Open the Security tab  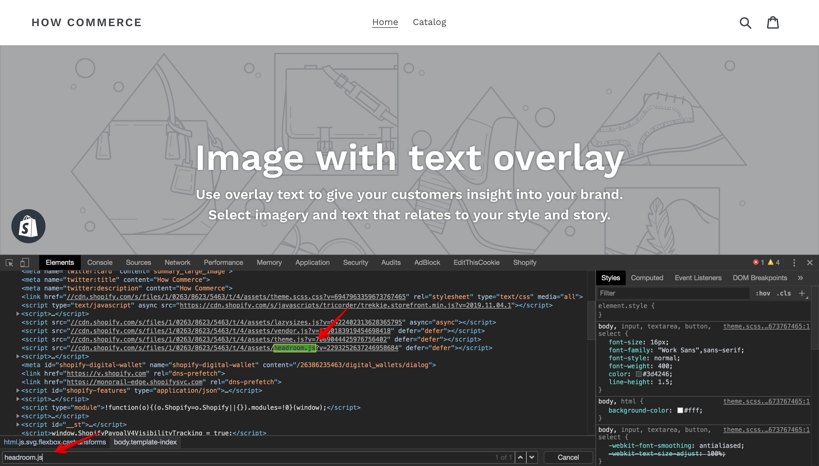[x=355, y=263]
